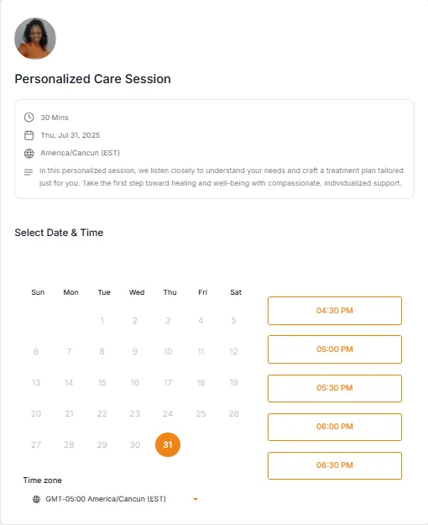Click the globe icon in the time zone selector

(x=36, y=499)
